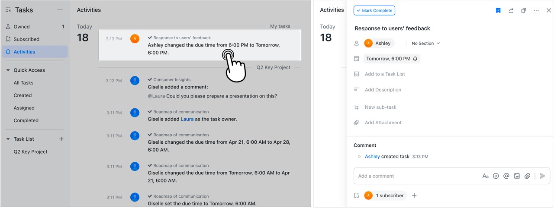The width and height of the screenshot is (554, 208).
Task: Click Mark Complete button
Action: pyautogui.click(x=374, y=10)
